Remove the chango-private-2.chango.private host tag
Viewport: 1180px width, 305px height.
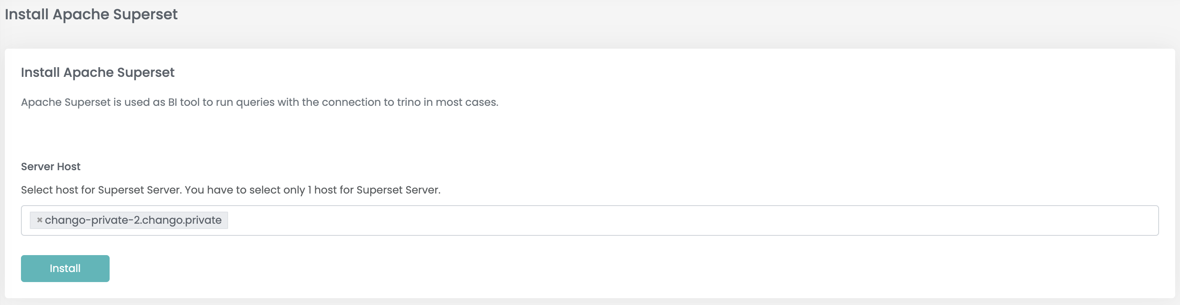(40, 220)
